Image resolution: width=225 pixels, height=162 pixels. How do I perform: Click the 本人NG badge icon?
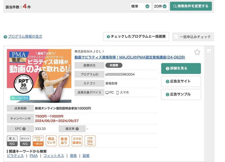(x=12, y=141)
